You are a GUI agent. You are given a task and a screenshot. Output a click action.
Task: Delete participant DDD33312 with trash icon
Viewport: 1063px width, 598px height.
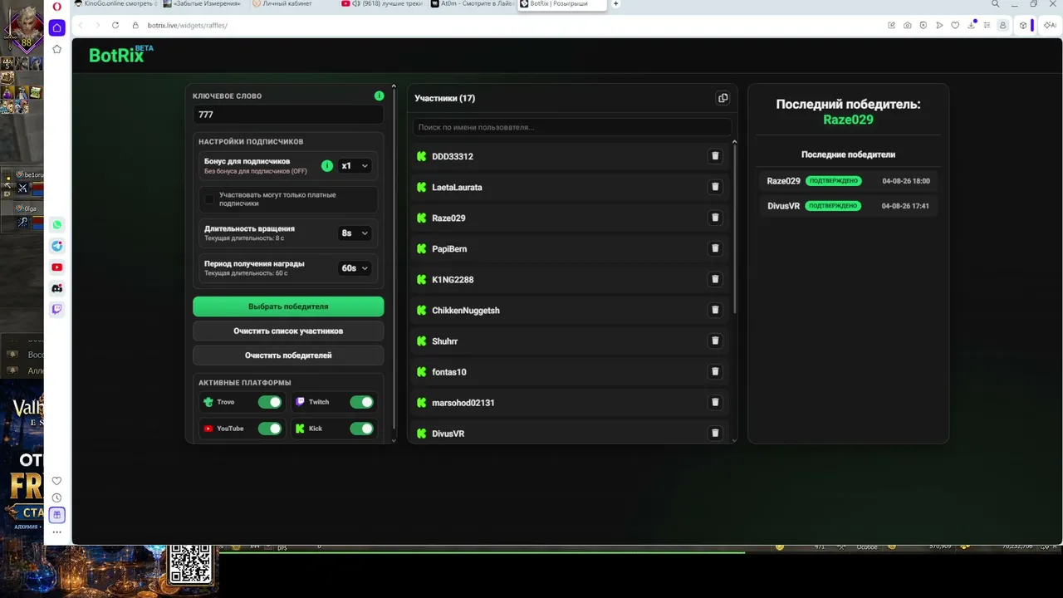(715, 156)
